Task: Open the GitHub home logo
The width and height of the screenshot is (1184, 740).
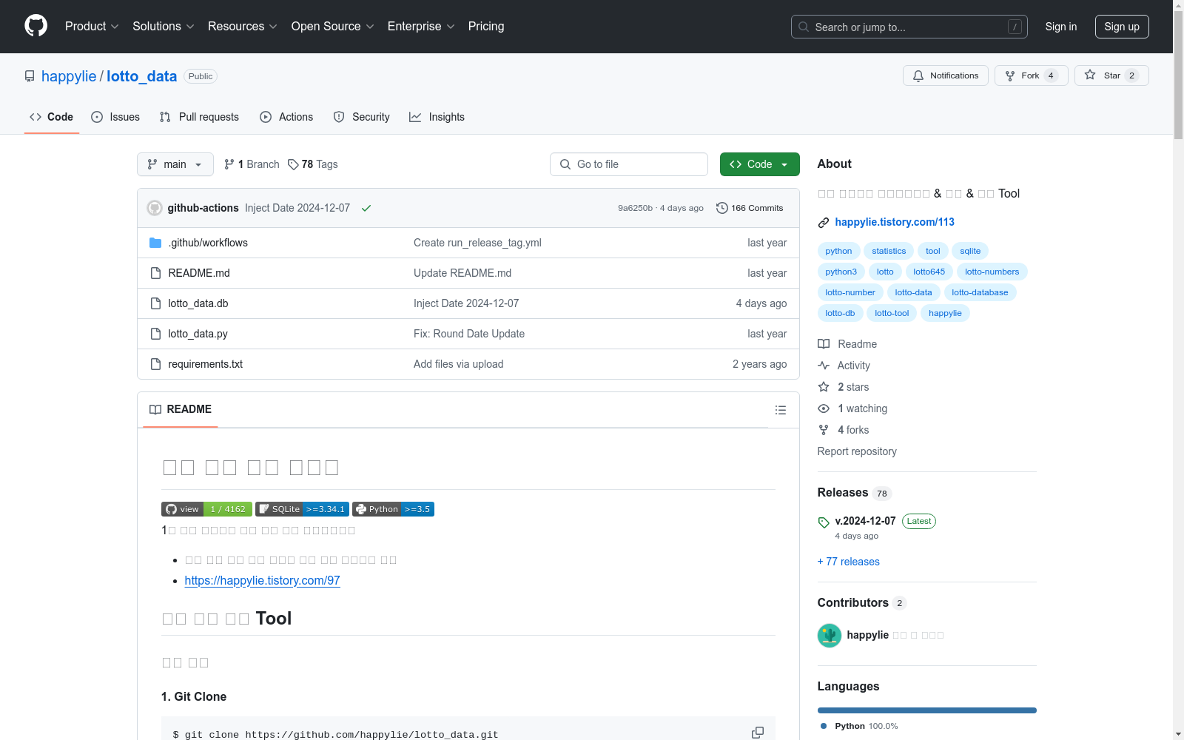Action: pyautogui.click(x=36, y=26)
